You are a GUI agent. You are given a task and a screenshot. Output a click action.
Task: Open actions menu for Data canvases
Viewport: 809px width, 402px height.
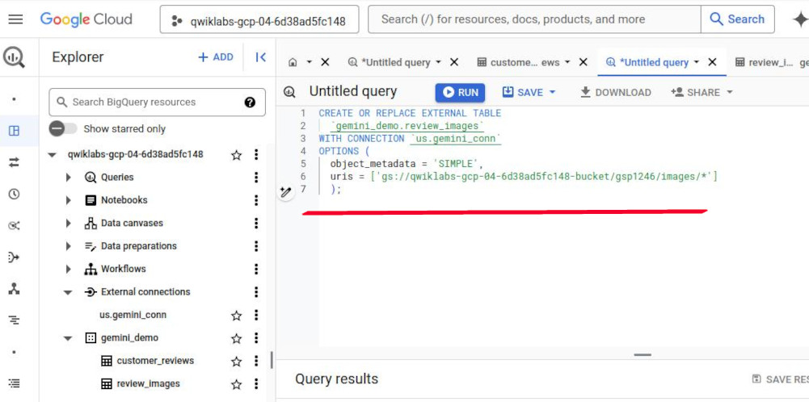click(256, 223)
